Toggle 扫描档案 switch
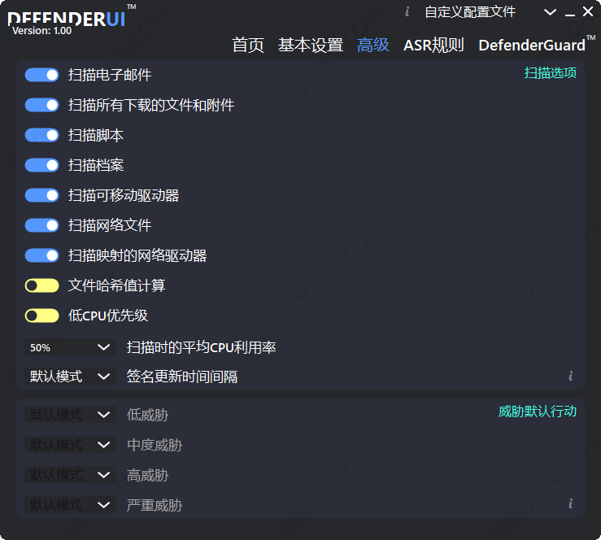Viewport: 601px width, 540px height. click(41, 165)
